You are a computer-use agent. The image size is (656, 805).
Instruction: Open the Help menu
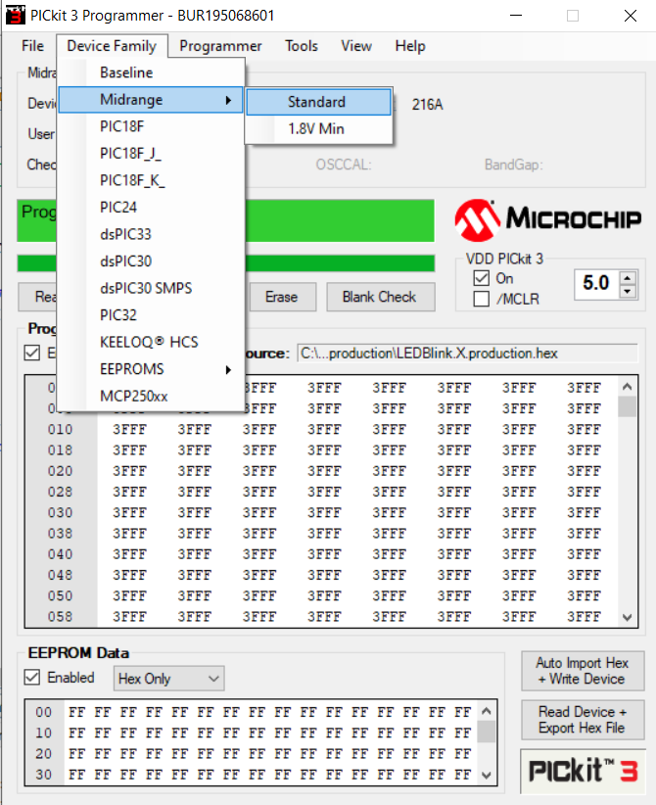(x=410, y=46)
